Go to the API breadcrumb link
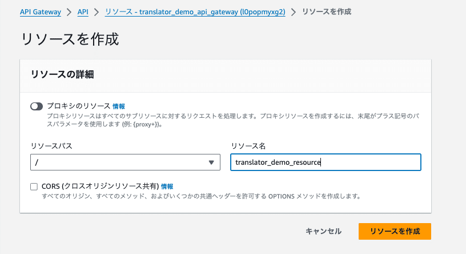This screenshot has height=254, width=466. pyautogui.click(x=83, y=12)
